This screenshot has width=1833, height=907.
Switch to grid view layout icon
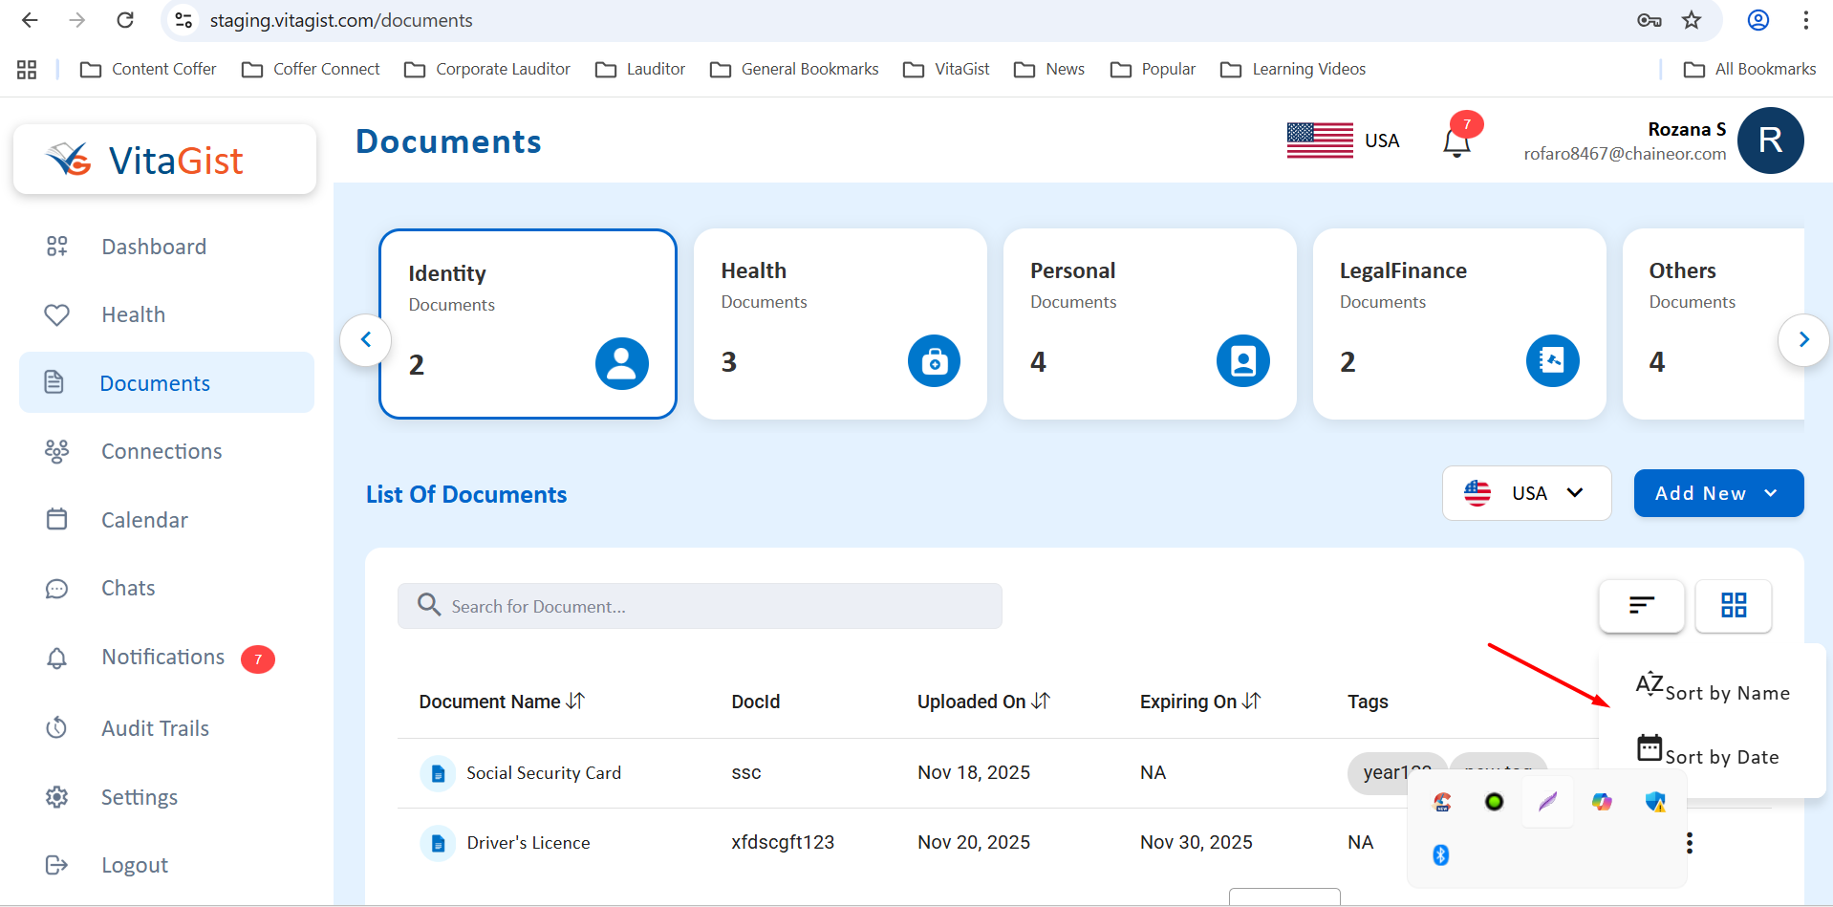[x=1733, y=605]
